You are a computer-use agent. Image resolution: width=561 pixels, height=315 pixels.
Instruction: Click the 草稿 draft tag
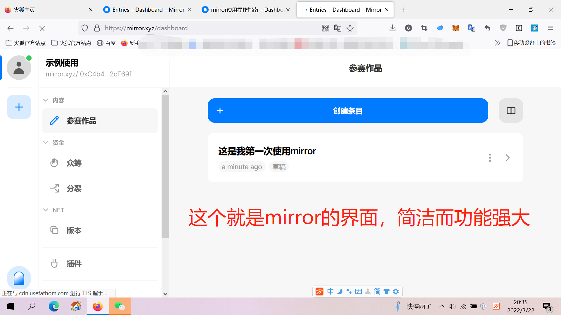279,167
